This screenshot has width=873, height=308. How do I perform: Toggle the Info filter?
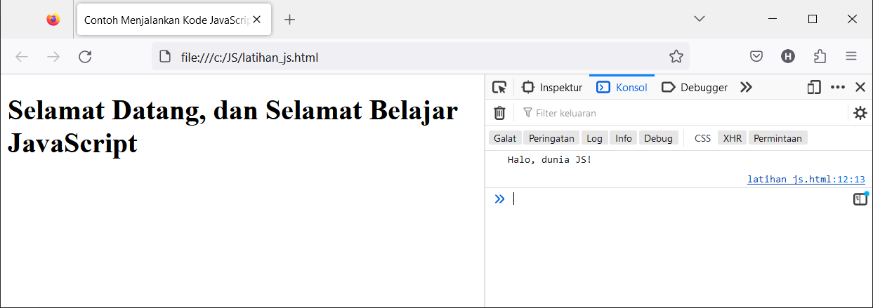point(624,138)
